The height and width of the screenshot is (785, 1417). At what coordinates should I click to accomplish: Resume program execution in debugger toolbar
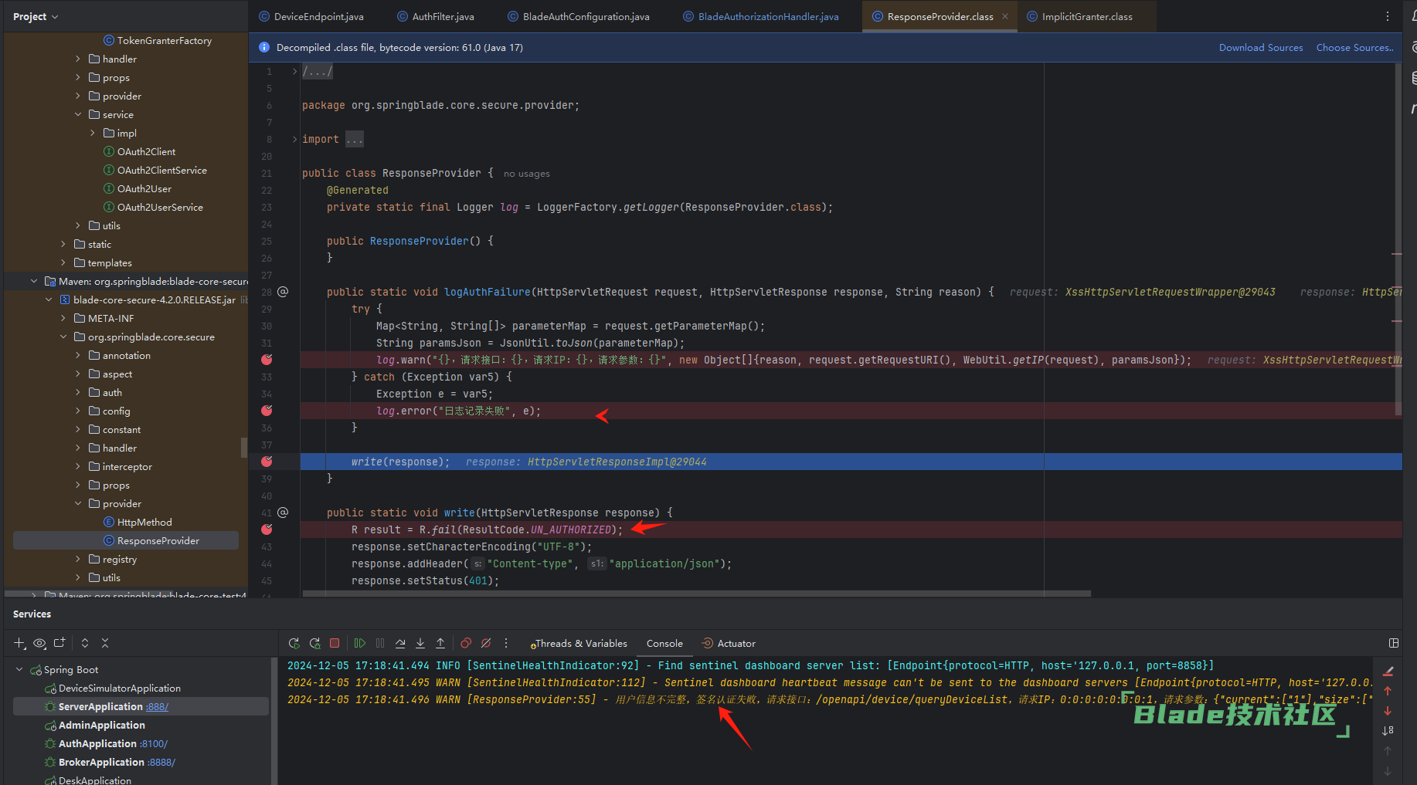point(360,643)
